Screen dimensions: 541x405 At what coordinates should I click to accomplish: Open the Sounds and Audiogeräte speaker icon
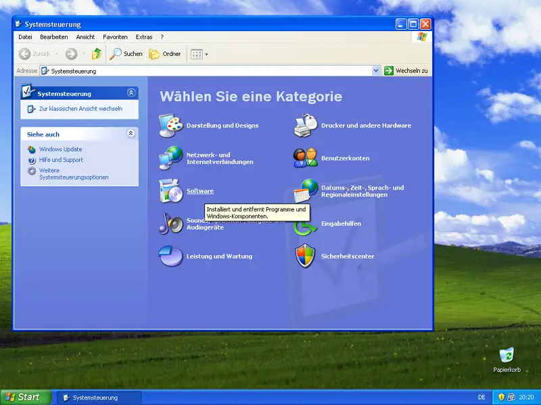(171, 223)
